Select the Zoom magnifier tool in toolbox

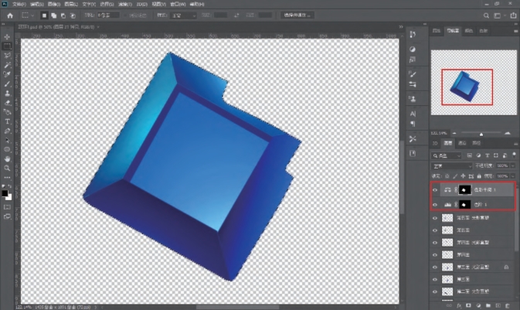tap(7, 169)
